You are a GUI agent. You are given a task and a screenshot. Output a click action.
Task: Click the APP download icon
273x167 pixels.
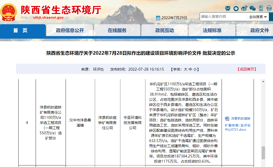[268, 9]
